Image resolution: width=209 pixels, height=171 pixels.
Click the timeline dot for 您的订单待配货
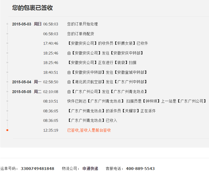[7, 34]
